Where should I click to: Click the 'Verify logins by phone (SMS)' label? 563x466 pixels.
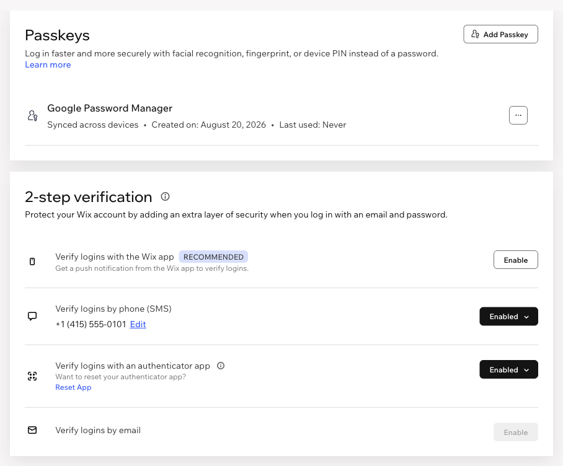click(113, 309)
